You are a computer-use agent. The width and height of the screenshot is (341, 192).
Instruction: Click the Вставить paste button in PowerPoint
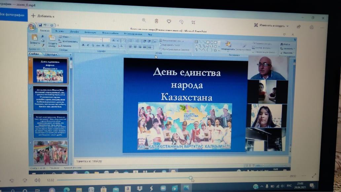pyautogui.click(x=35, y=39)
